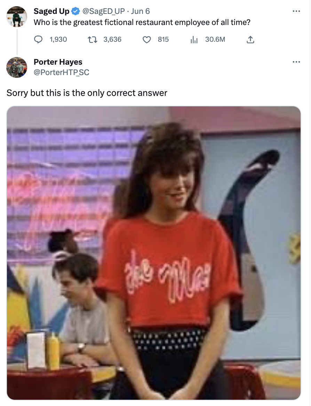Screen dimensions: 311x406
Task: Click the Porter Hayes display name
Action: (x=58, y=62)
